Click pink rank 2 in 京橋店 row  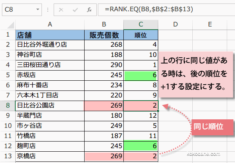pyautogui.click(x=141, y=156)
